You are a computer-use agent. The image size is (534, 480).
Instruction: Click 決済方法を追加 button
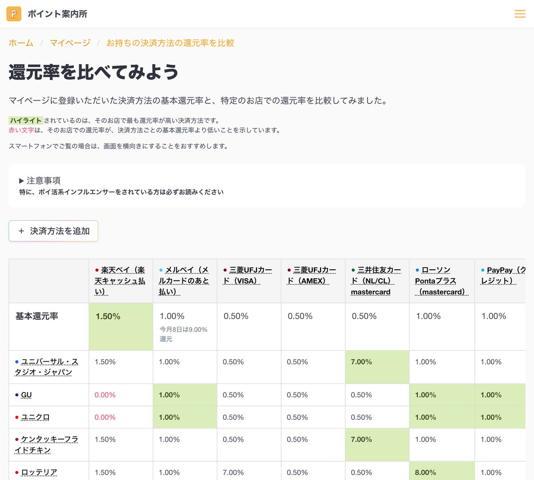pos(53,231)
